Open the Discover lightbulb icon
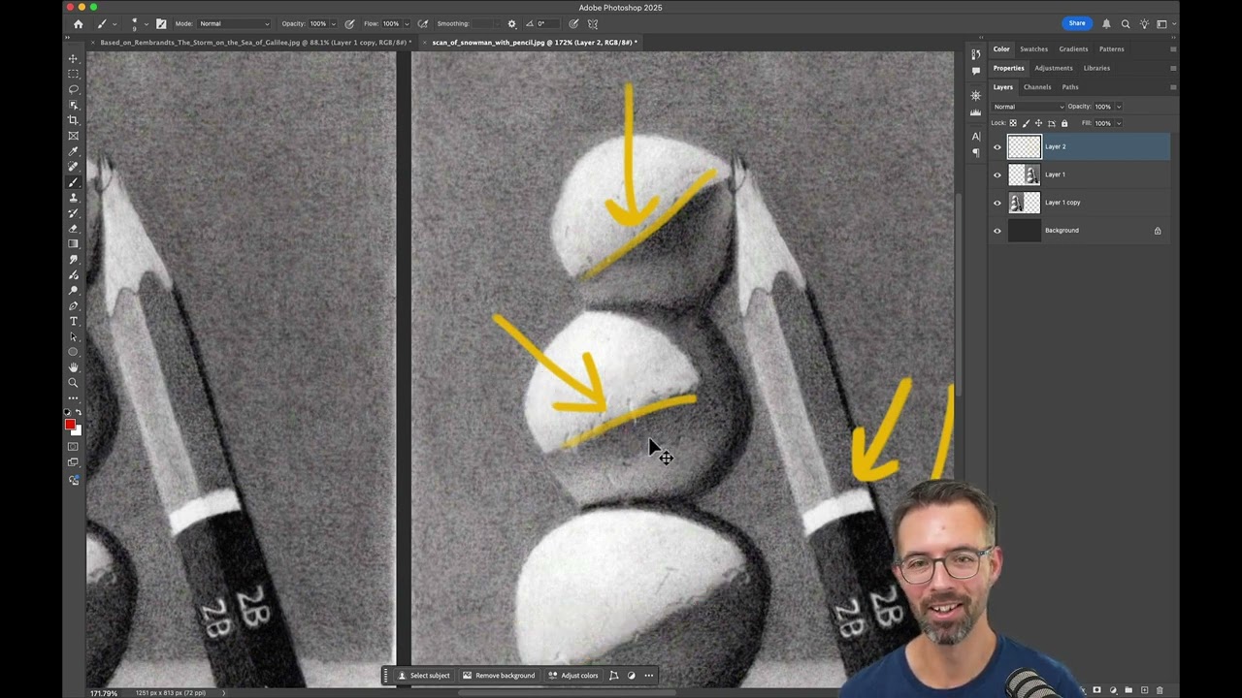 click(x=1144, y=23)
